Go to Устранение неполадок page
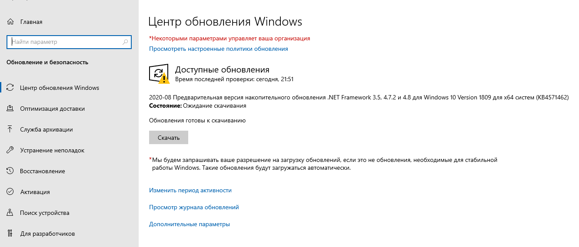Image resolution: width=579 pixels, height=247 pixels. [52, 150]
